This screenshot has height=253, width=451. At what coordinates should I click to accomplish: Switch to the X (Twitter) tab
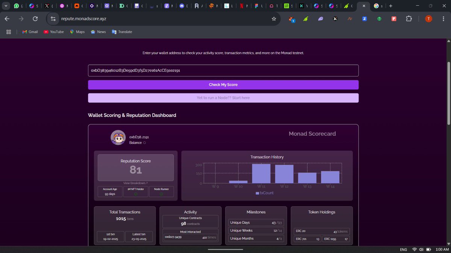pyautogui.click(x=47, y=6)
